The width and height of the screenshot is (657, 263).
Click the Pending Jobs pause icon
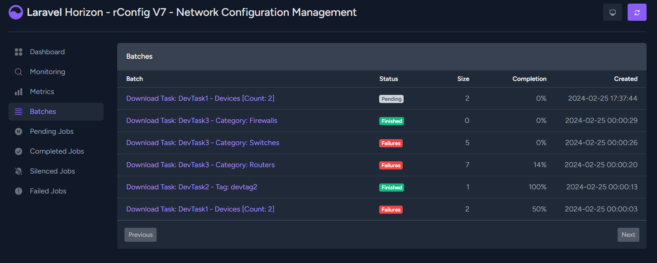pyautogui.click(x=19, y=131)
